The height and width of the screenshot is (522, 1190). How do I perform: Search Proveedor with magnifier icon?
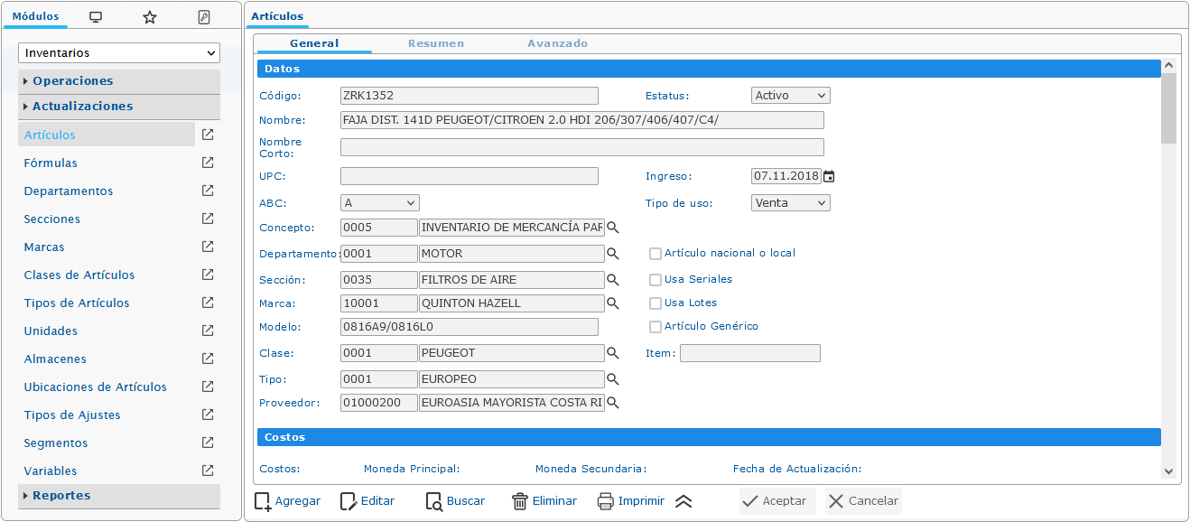(613, 403)
